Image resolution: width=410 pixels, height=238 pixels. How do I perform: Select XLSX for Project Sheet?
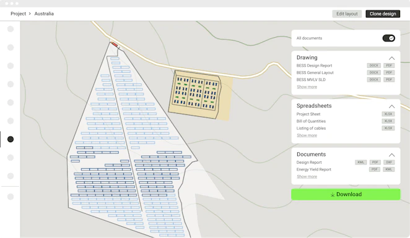coord(388,114)
